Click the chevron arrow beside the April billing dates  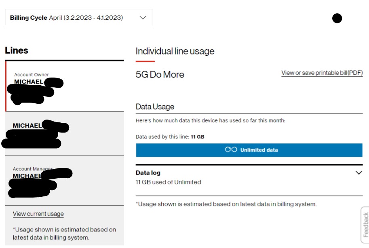pos(142,18)
